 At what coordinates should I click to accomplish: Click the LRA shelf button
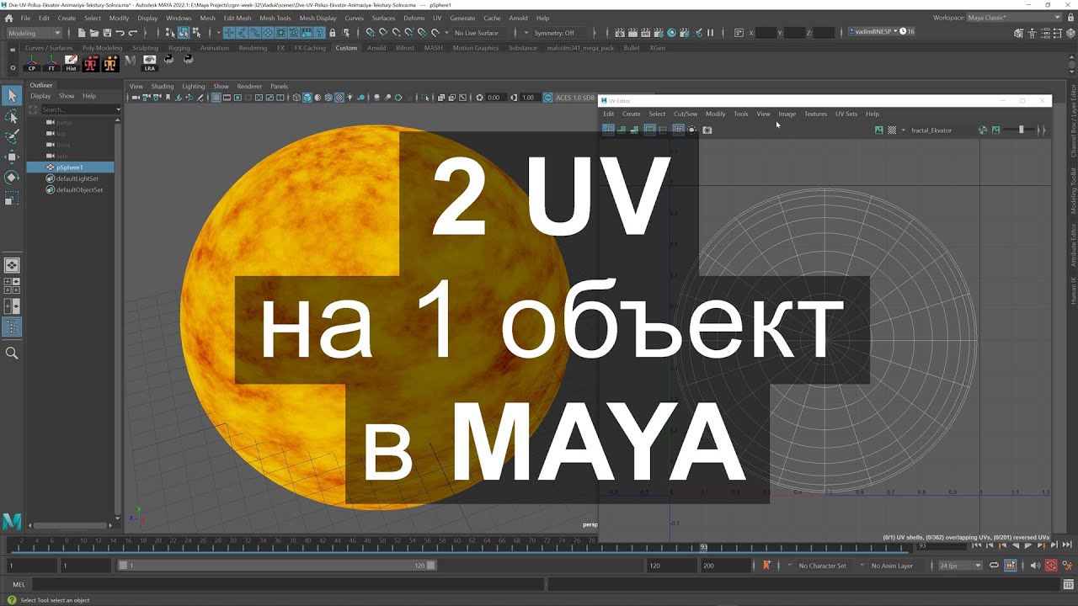click(x=149, y=63)
